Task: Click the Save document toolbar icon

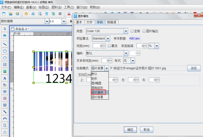Action: tap(17, 14)
